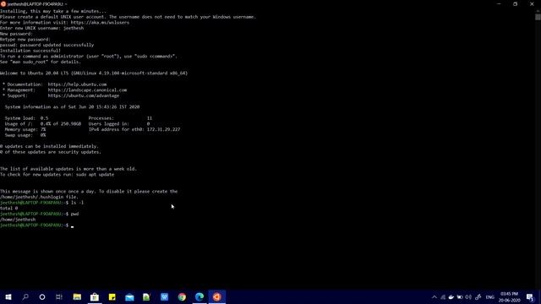Open Task View on taskbar
This screenshot has width=541, height=304.
click(x=59, y=296)
